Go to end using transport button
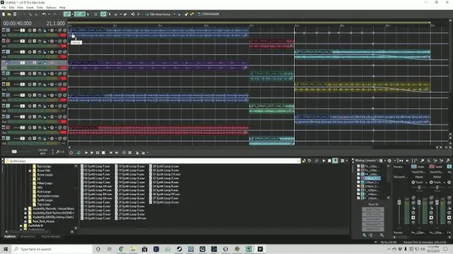The image size is (453, 254). (x=117, y=153)
